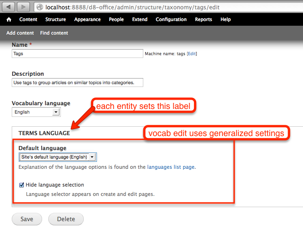Click the 'Machine name: tags' text
The width and height of the screenshot is (303, 231).
(x=165, y=54)
